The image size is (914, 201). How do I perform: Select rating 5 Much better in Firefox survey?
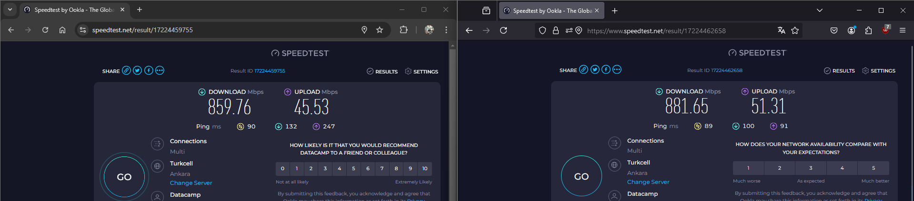[874, 168]
